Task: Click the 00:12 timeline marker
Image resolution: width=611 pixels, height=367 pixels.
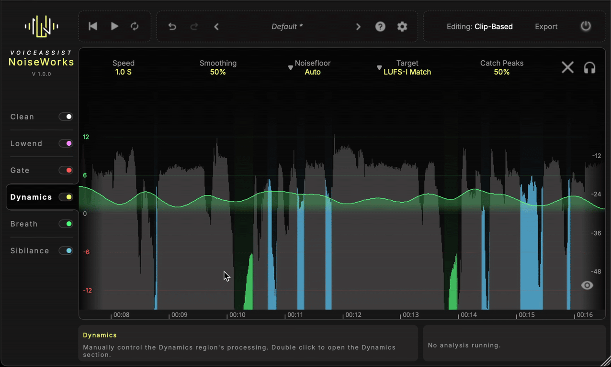Action: tap(353, 315)
